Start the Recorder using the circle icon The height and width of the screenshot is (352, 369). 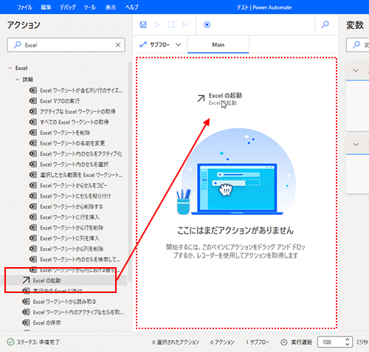(207, 24)
